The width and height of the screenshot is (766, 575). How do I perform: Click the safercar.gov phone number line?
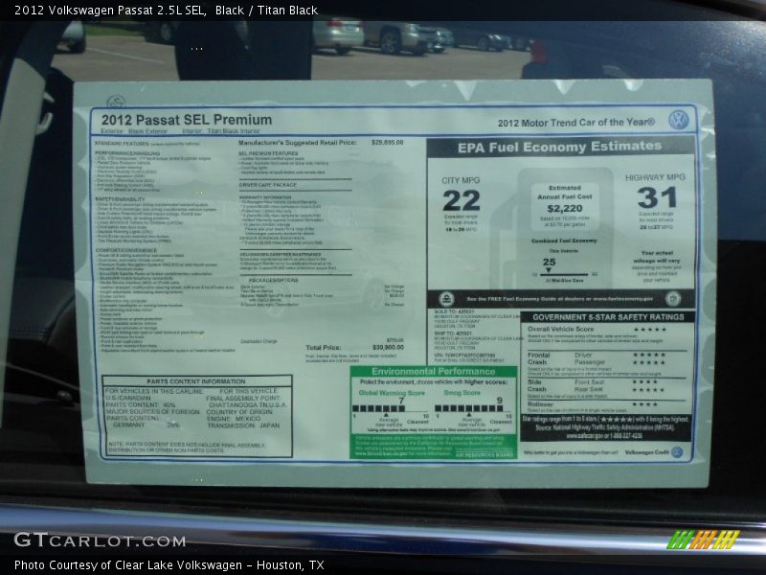coord(604,435)
